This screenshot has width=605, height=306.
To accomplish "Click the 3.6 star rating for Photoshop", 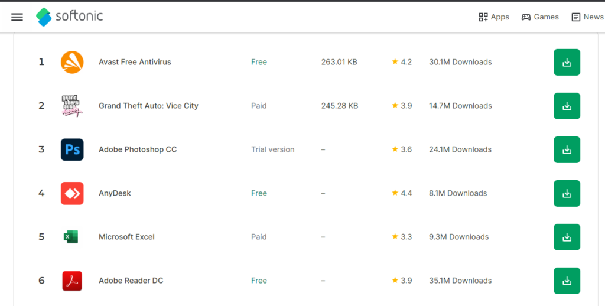I will click(x=402, y=149).
